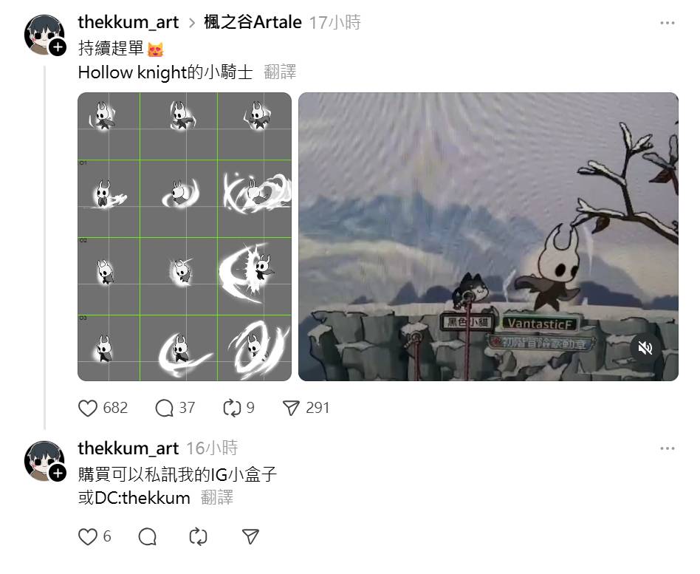The width and height of the screenshot is (700, 574).
Task: Like the reply about IG purchase
Action: point(88,536)
